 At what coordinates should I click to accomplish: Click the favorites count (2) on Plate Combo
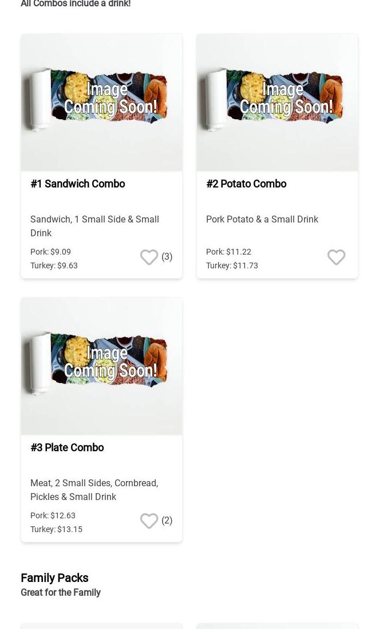[x=167, y=520]
